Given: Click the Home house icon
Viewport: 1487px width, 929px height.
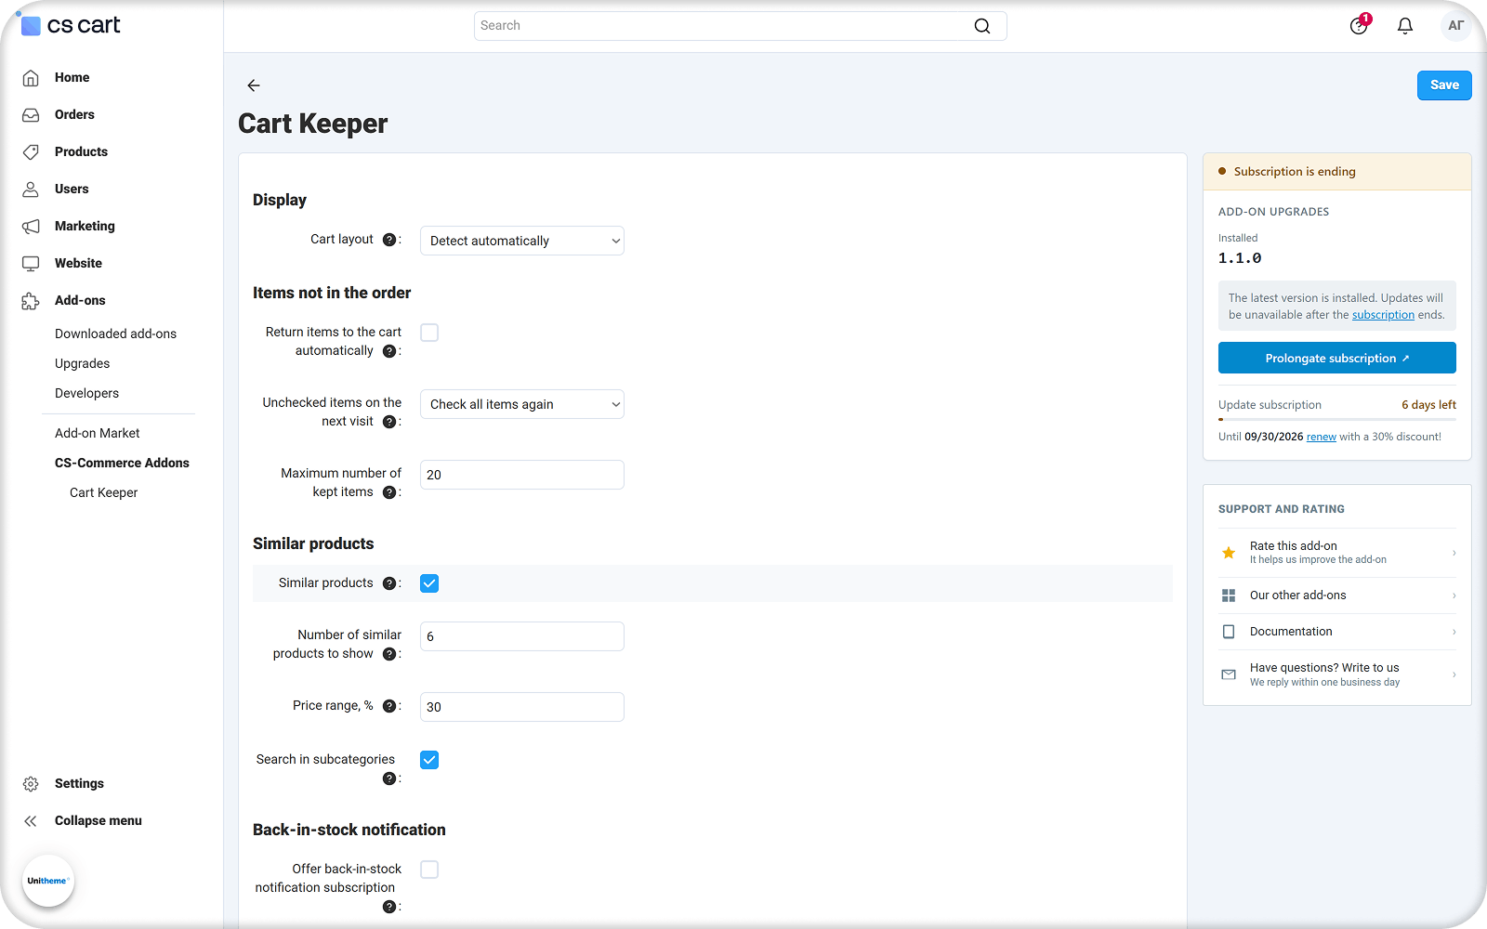Looking at the screenshot, I should 31,77.
